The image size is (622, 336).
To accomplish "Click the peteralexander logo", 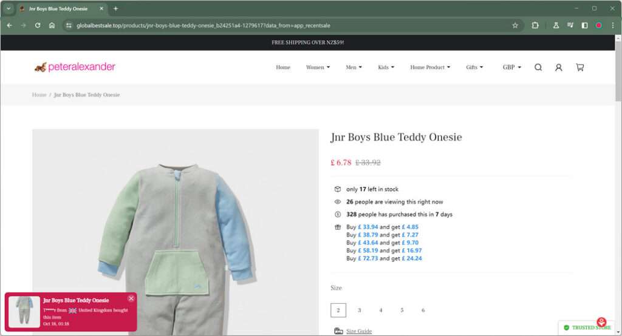I will (x=75, y=67).
